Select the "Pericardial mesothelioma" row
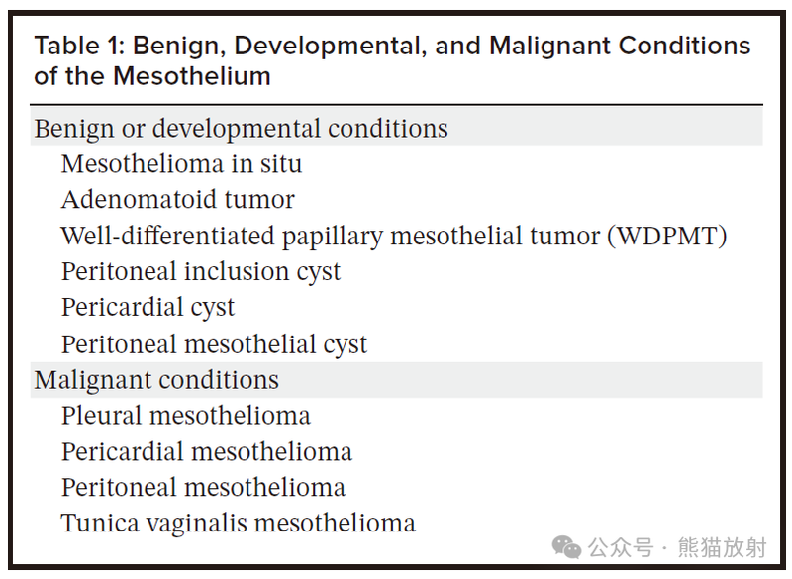 click(206, 451)
